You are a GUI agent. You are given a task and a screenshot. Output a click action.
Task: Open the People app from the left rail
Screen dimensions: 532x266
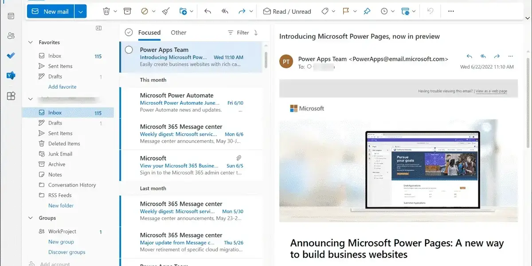11,36
